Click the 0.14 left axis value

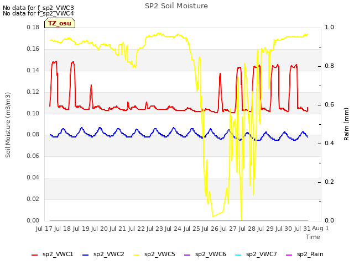(33, 70)
